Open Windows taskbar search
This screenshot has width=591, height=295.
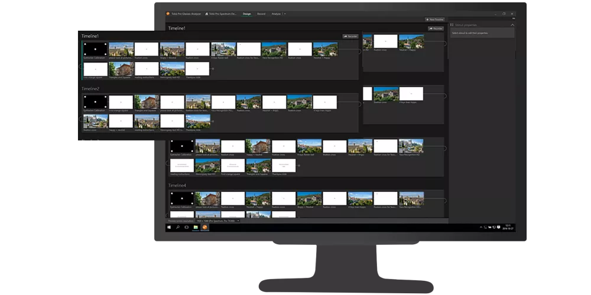pyautogui.click(x=178, y=227)
